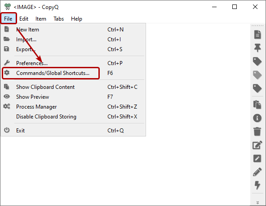
Task: Choose Show Clipboard Content
Action: click(x=73, y=87)
